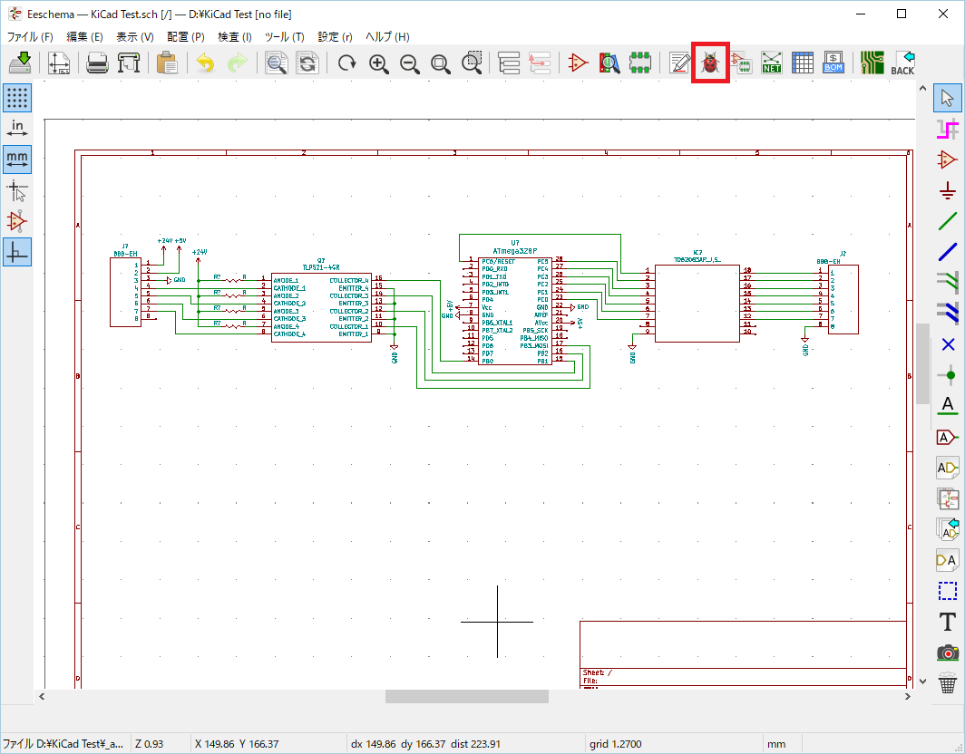Click the horizontal scrollbar thumb

[x=466, y=696]
